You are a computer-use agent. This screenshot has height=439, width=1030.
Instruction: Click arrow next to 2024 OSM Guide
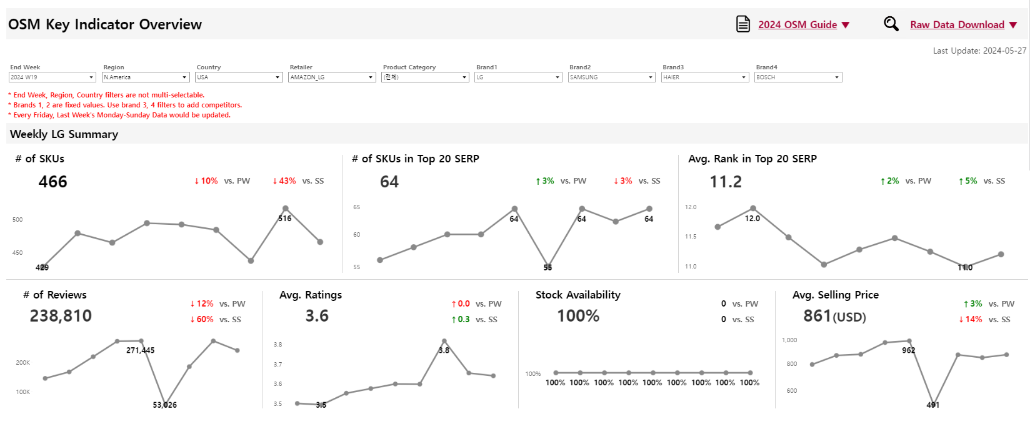[846, 25]
